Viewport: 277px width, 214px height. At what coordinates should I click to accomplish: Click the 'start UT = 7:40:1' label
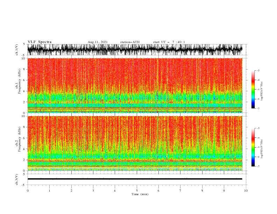pyautogui.click(x=169, y=42)
